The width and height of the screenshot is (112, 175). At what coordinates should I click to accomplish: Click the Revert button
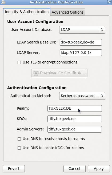[14, 169]
